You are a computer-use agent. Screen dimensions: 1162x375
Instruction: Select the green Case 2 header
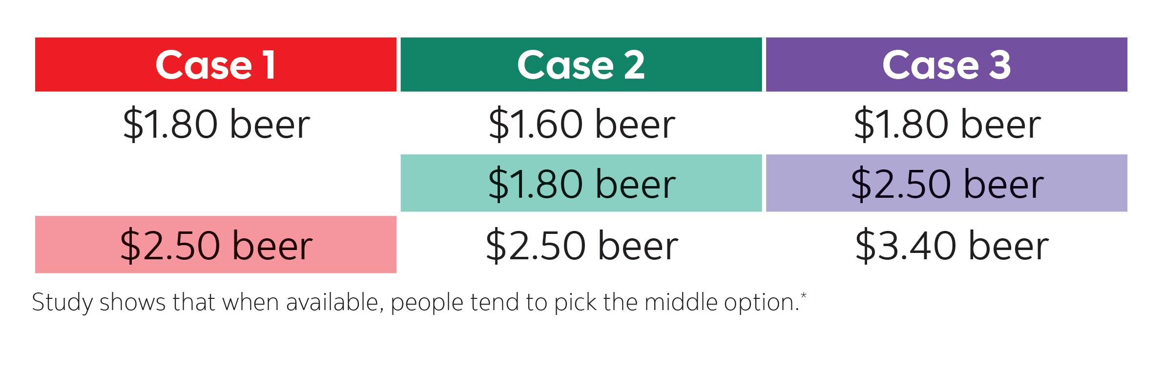tap(581, 64)
